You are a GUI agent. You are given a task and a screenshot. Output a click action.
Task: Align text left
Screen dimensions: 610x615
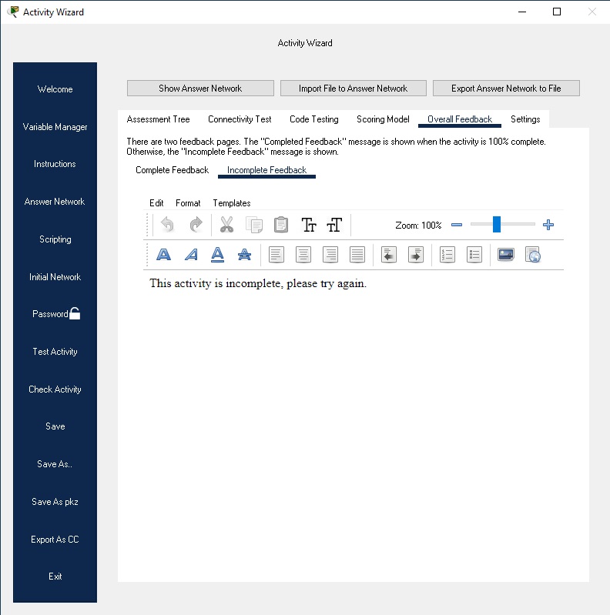277,255
